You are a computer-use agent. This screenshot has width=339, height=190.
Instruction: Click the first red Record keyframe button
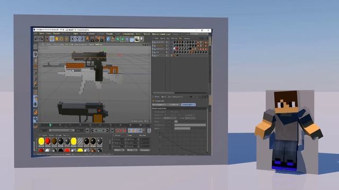click(x=117, y=130)
